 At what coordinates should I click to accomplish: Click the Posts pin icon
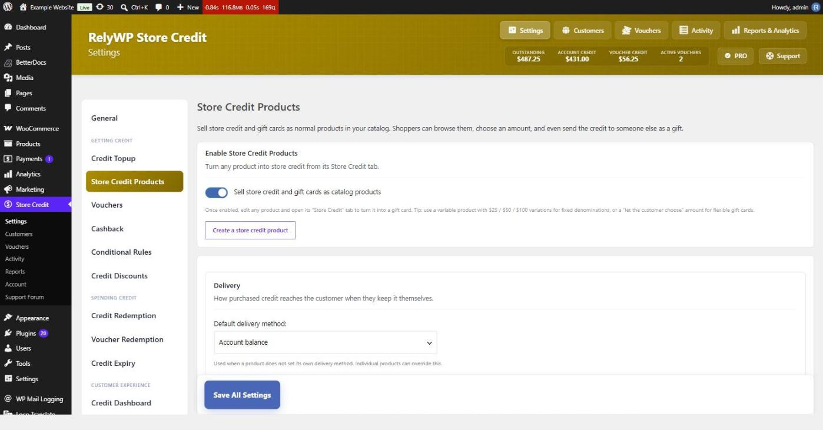[x=8, y=47]
